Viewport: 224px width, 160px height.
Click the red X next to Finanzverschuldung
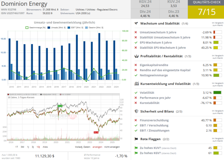[x=136, y=121]
